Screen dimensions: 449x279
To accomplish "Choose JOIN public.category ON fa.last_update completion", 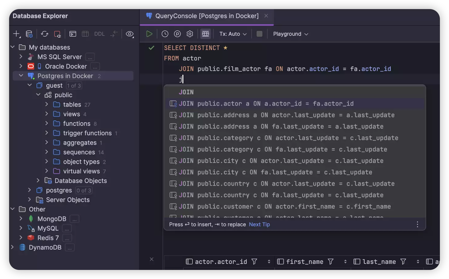I will (x=295, y=149).
